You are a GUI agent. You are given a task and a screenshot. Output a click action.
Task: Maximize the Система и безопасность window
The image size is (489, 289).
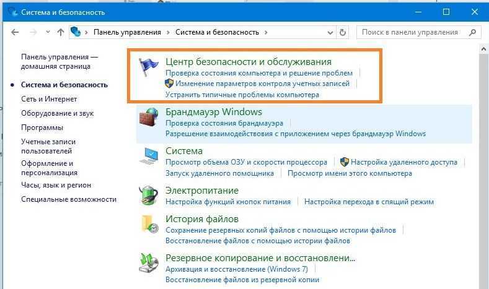click(x=446, y=12)
